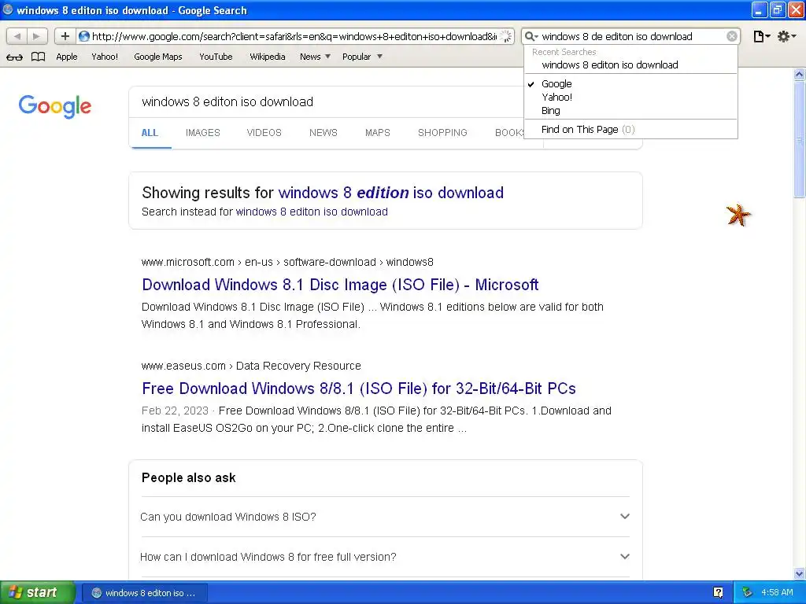Viewport: 806px width, 604px height.
Task: Add bookmark with the plus button
Action: point(65,36)
